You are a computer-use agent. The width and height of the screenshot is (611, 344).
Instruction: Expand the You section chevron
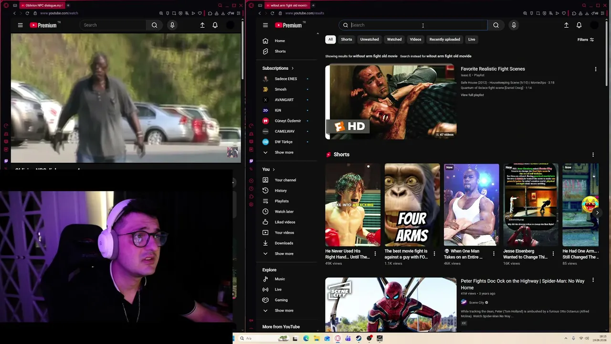point(274,170)
